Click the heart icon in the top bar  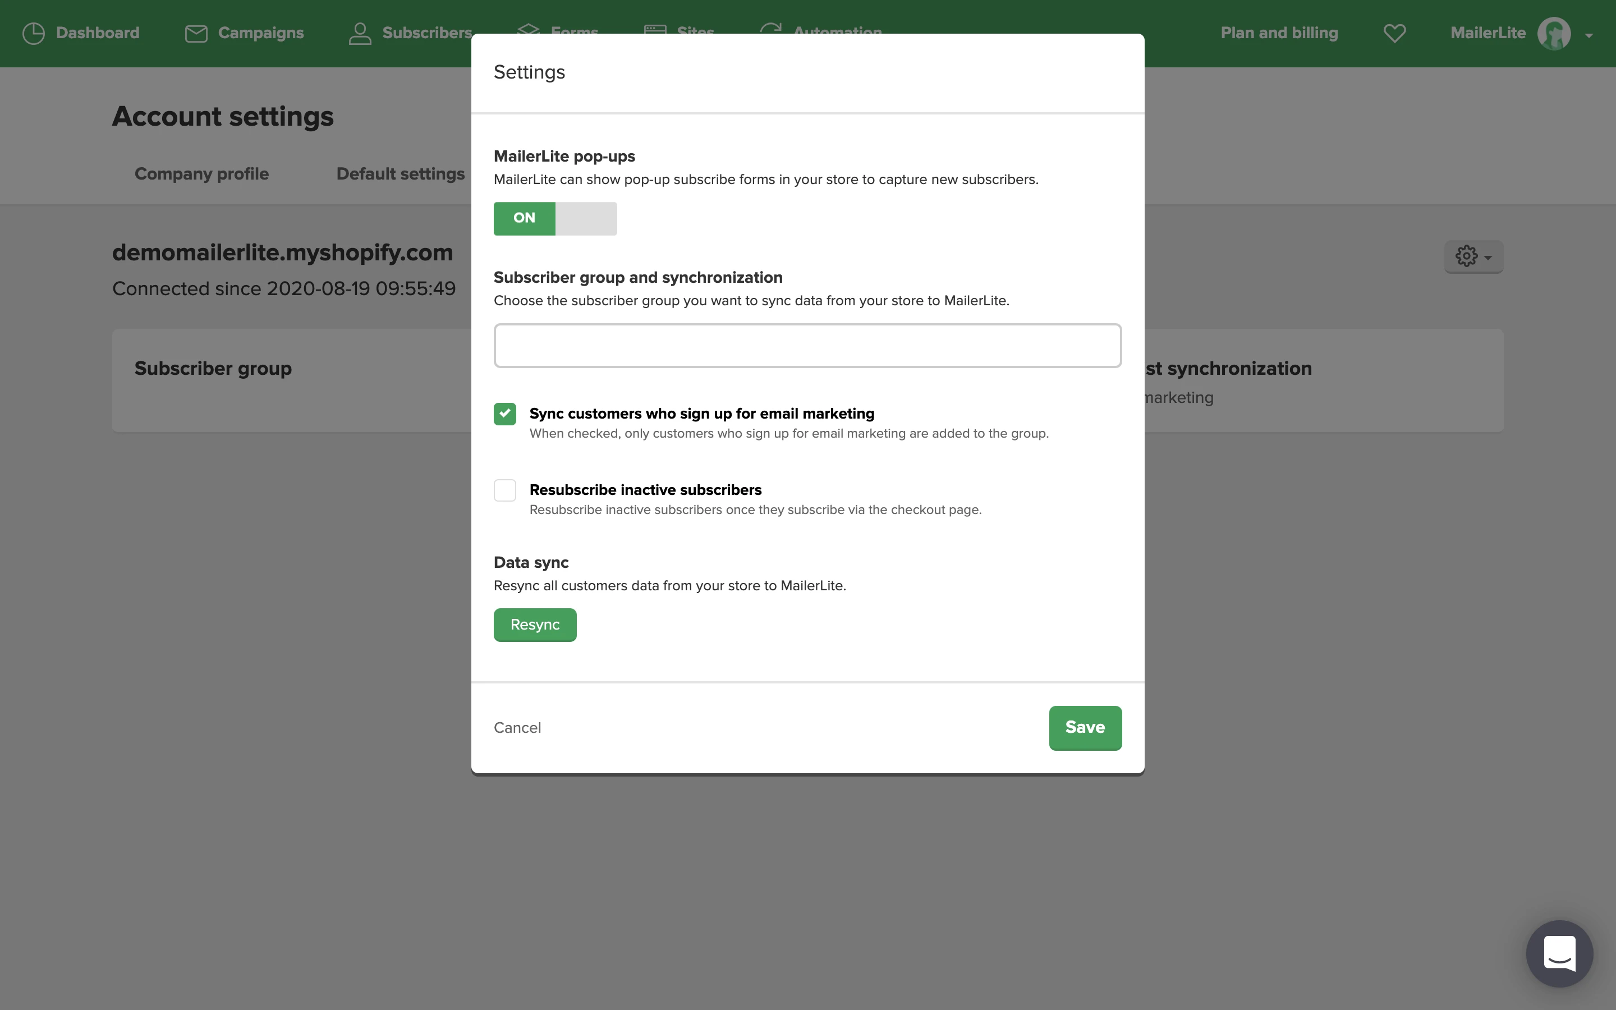(1394, 34)
